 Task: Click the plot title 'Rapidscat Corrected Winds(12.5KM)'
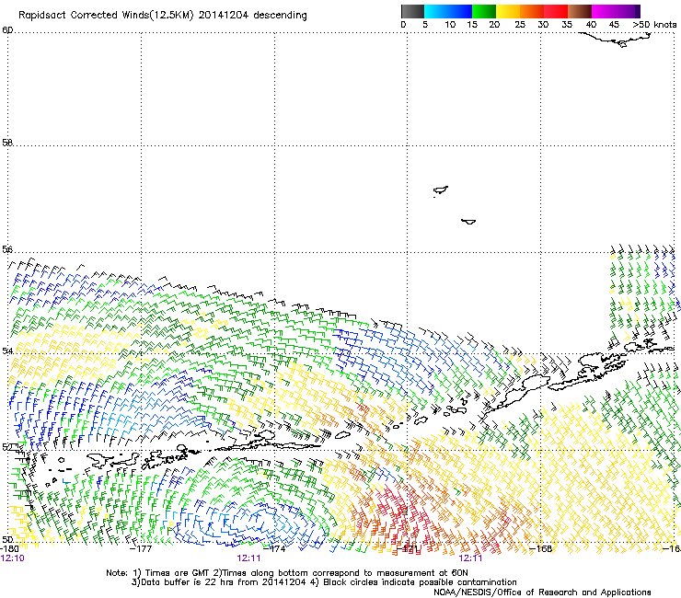pyautogui.click(x=106, y=16)
